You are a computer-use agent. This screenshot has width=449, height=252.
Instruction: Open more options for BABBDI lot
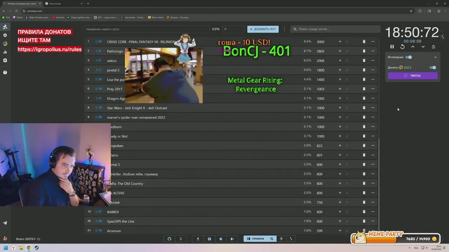[373, 212]
